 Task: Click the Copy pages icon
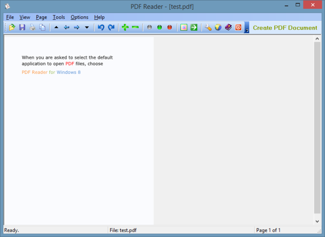43,27
